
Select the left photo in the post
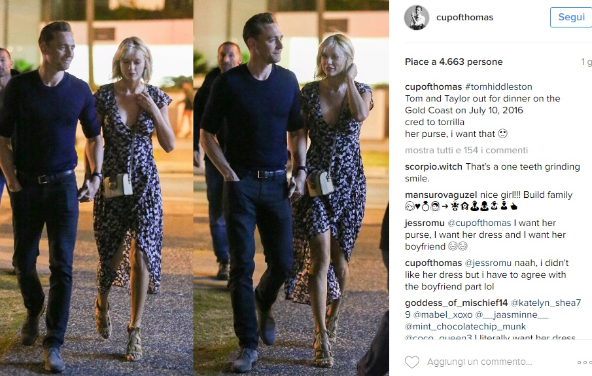click(x=96, y=188)
